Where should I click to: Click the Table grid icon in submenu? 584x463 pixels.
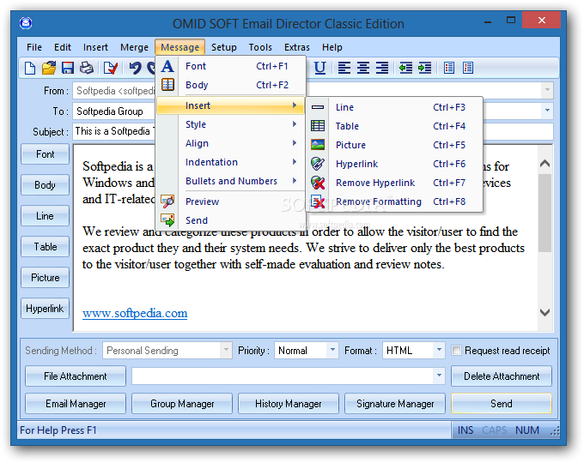[x=318, y=126]
